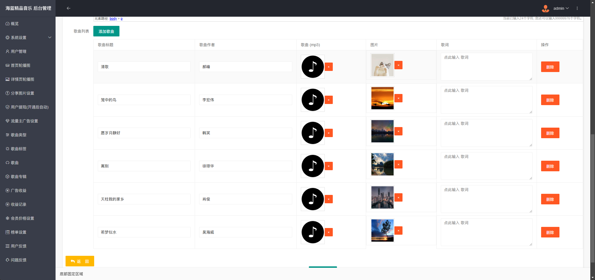Open 歌曲专辑 in the sidebar

coord(28,177)
